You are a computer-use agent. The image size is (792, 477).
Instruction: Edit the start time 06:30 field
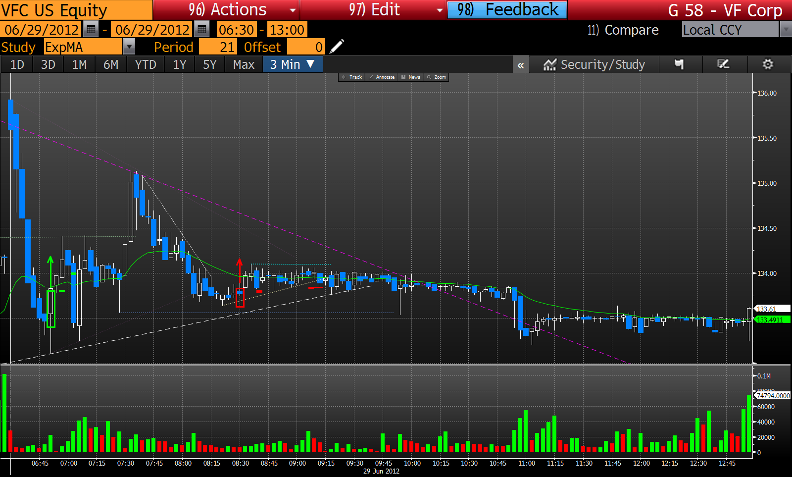coord(237,30)
